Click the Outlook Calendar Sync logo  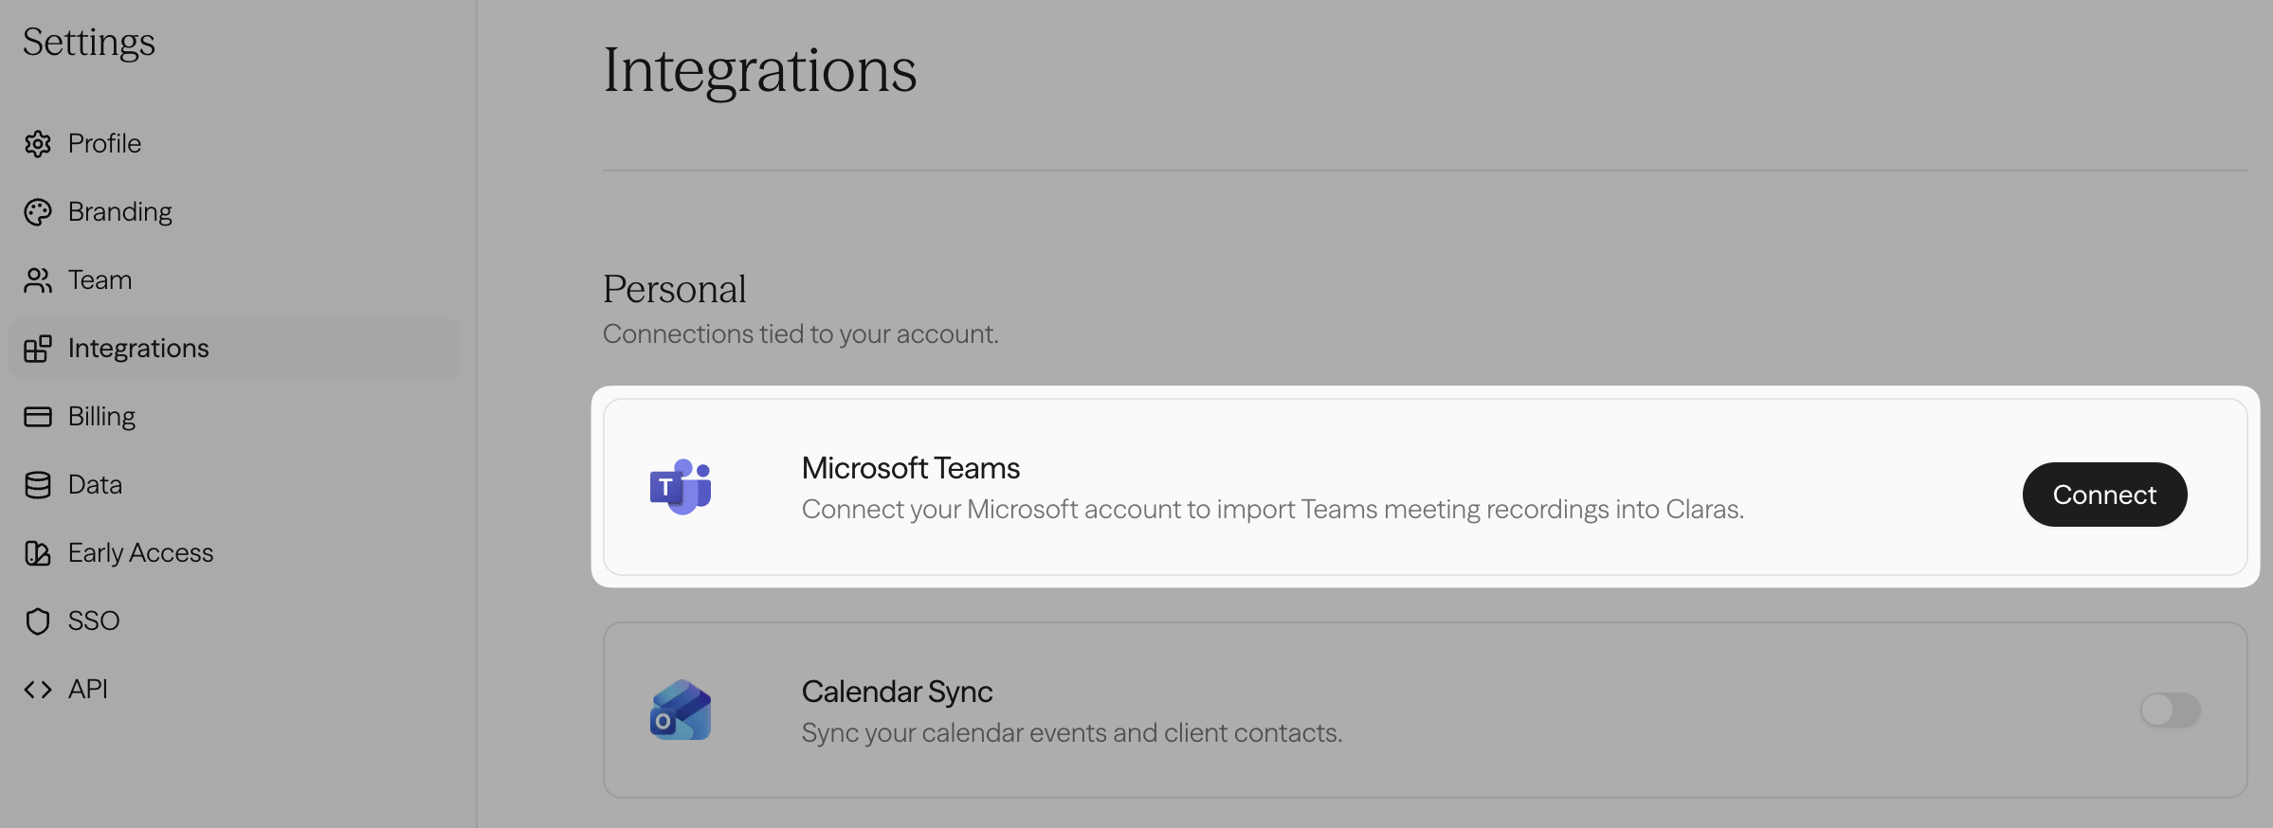tap(681, 710)
